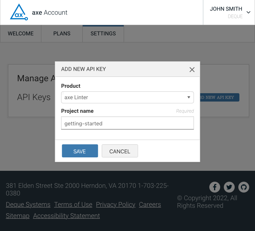Follow the Deque Systems link

(x=28, y=205)
